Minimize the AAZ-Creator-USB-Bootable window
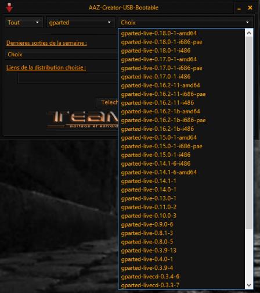The width and height of the screenshot is (260, 293). coord(239,8)
